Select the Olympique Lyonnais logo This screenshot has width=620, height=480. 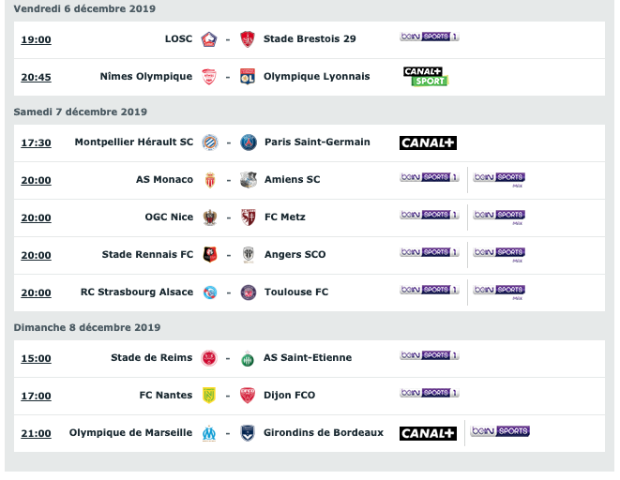(x=248, y=77)
